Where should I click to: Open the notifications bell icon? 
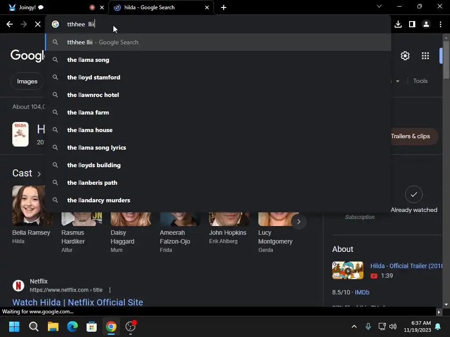(438, 326)
